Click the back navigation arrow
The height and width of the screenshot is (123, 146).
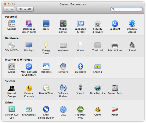7,9
